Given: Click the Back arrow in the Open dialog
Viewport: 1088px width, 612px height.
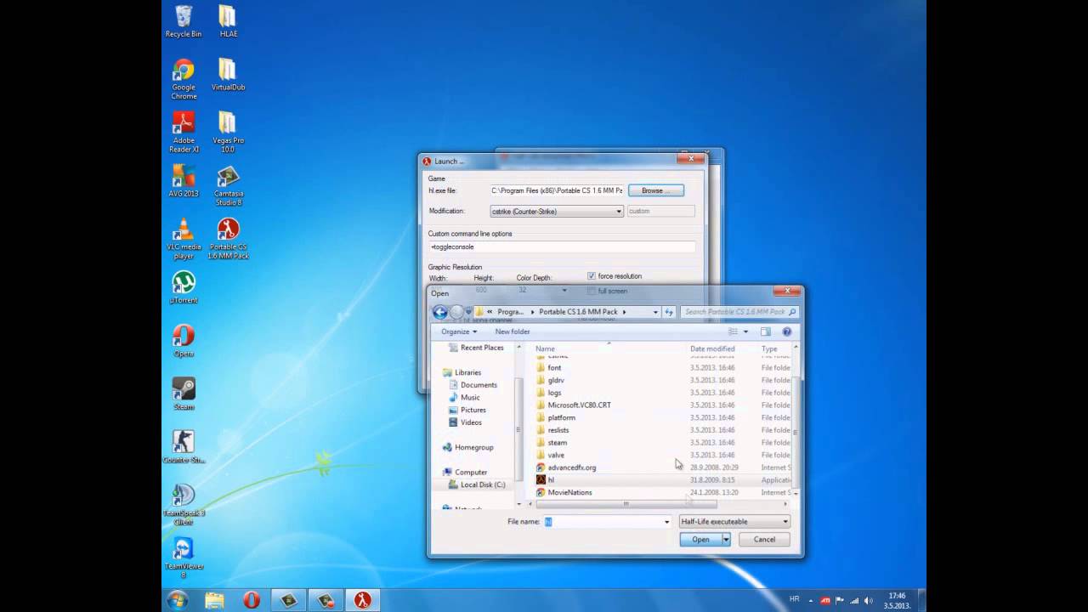Looking at the screenshot, I should click(x=440, y=312).
